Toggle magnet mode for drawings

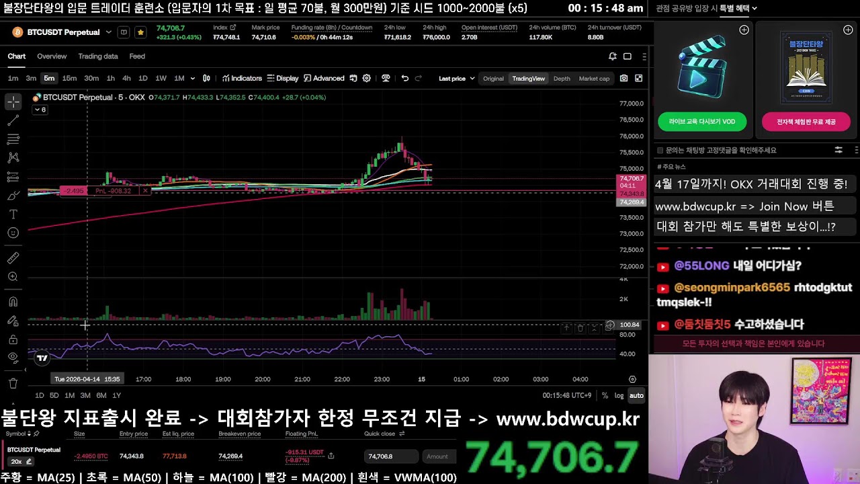[x=13, y=302]
